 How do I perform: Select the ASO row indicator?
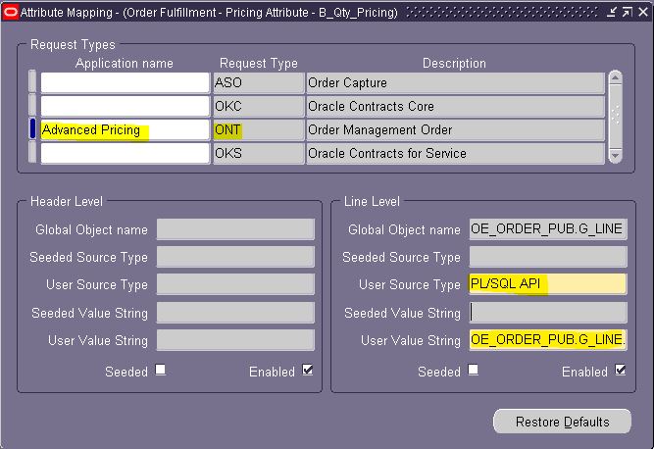[32, 82]
